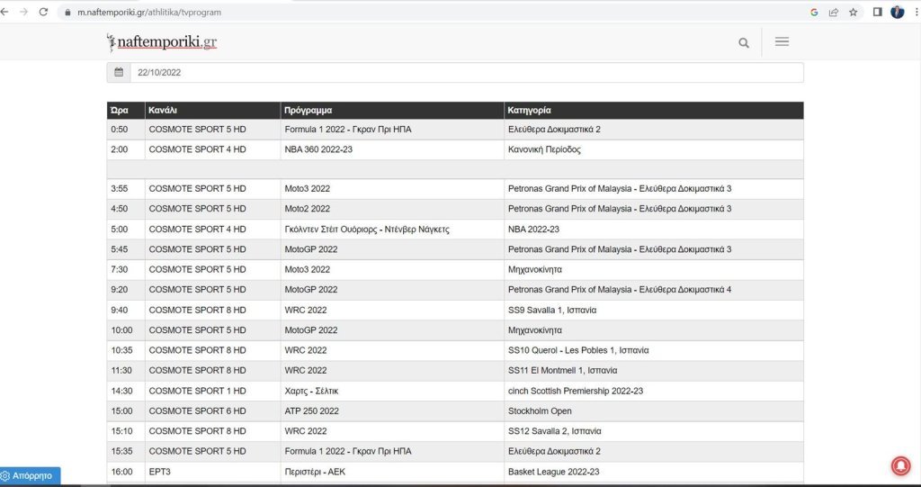Click the Πρόγραμμα column header
Viewport: 921px width, 487px height.
309,110
